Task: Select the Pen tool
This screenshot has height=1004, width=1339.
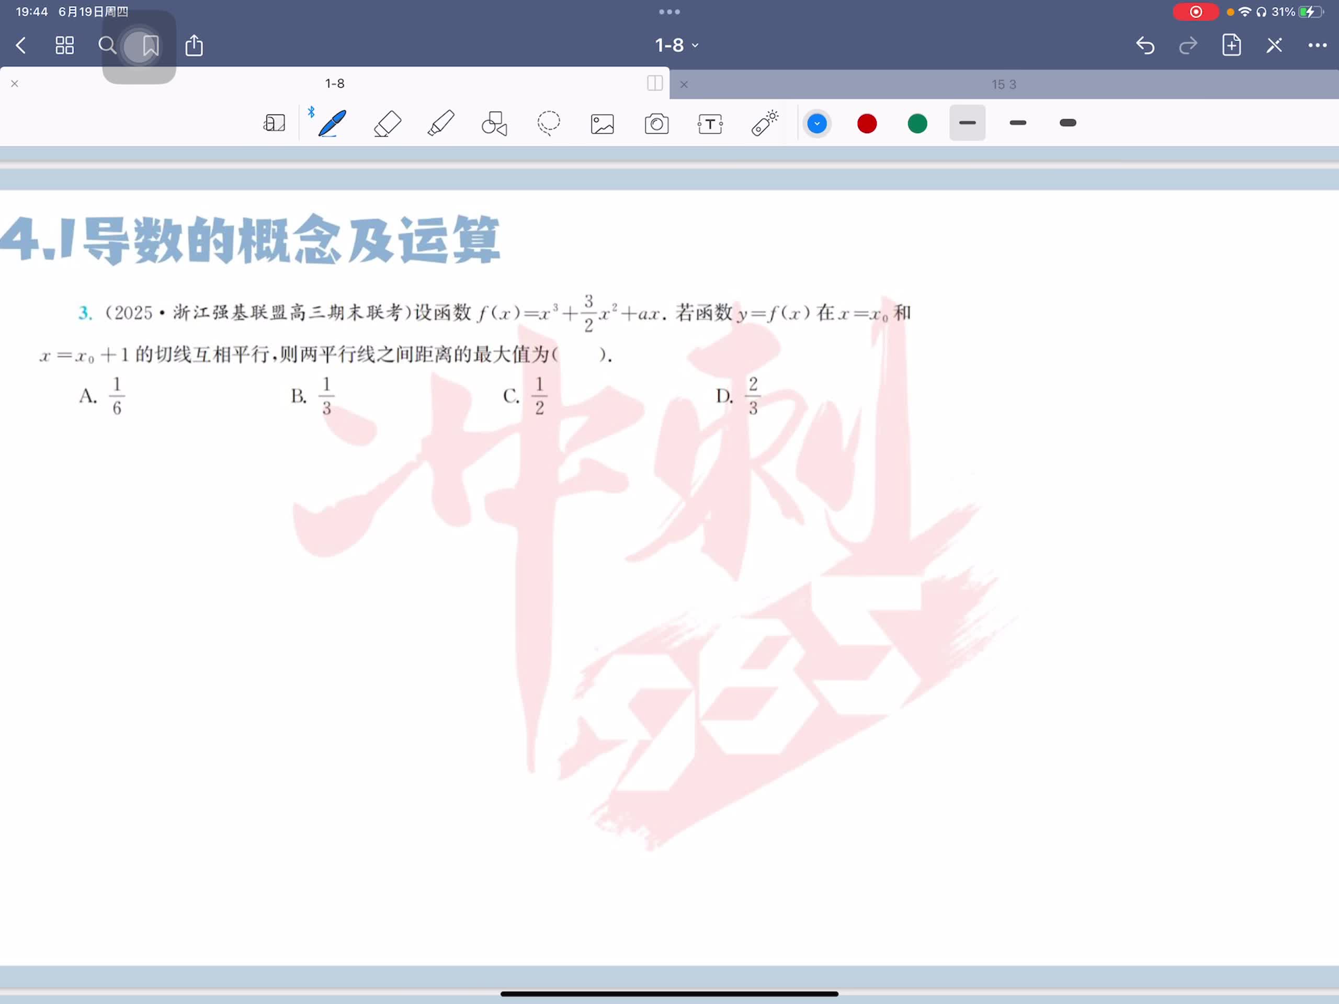Action: click(x=332, y=123)
